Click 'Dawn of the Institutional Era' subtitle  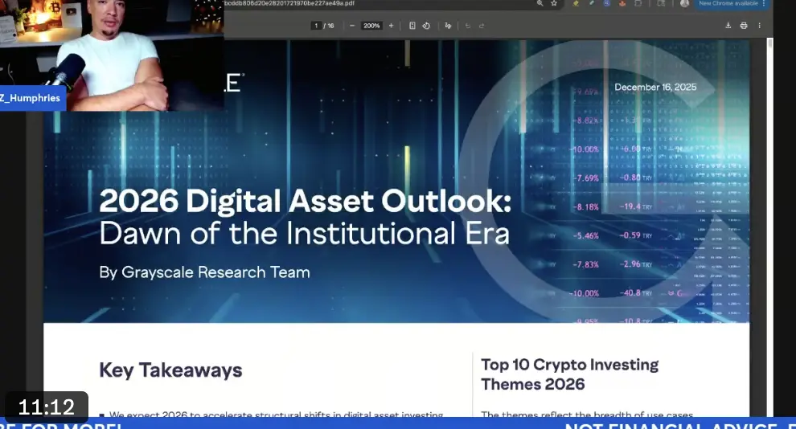pos(304,234)
